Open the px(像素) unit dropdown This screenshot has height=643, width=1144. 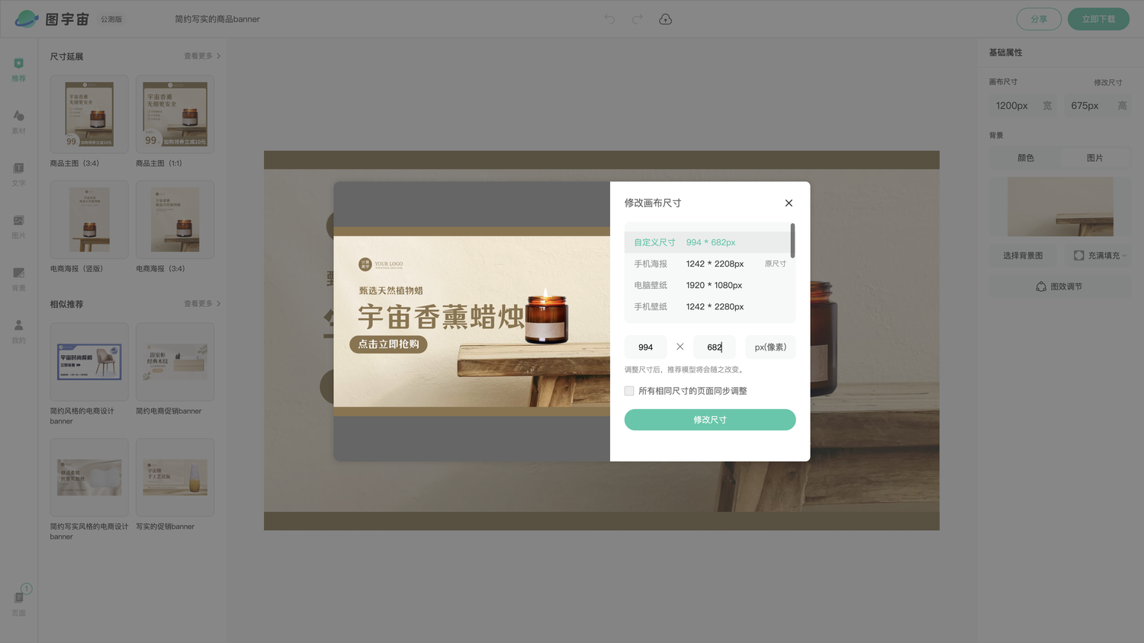[x=770, y=347]
